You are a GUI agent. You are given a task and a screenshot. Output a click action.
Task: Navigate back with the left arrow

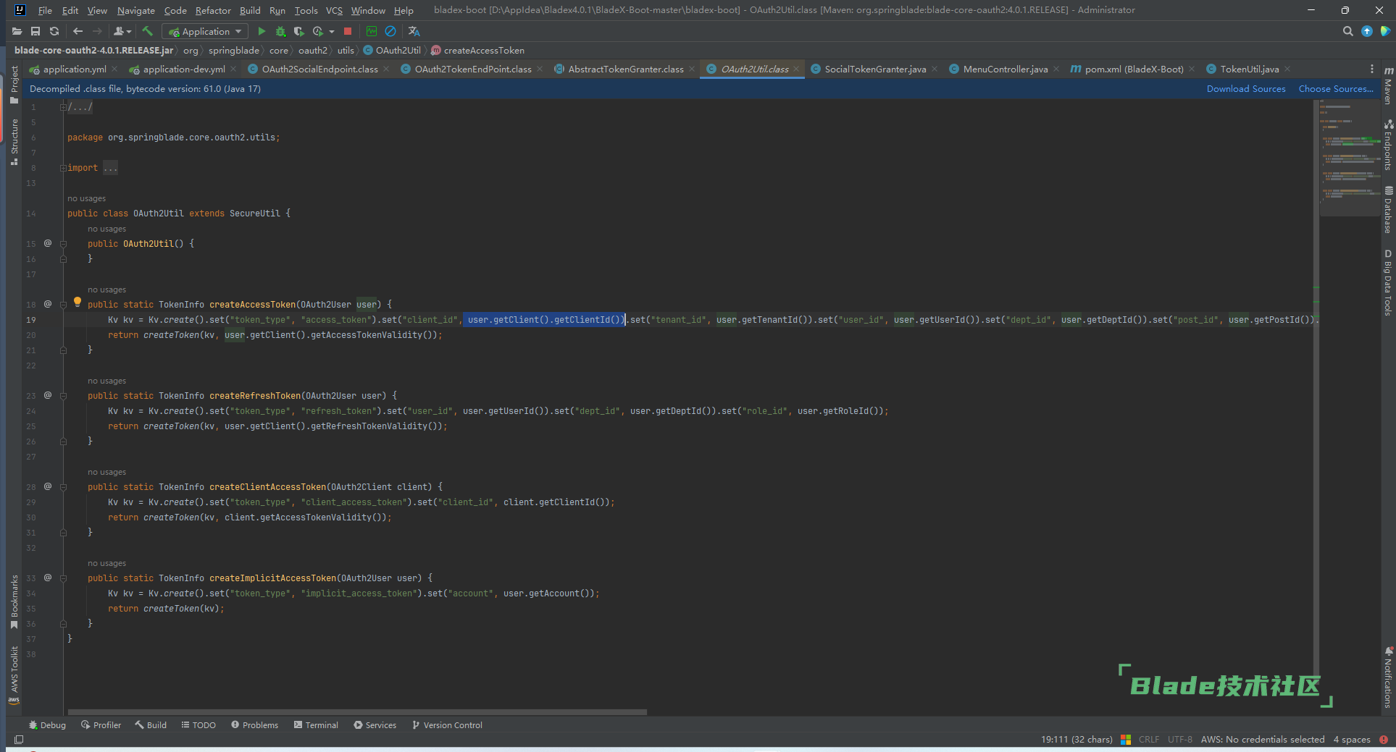(x=78, y=31)
